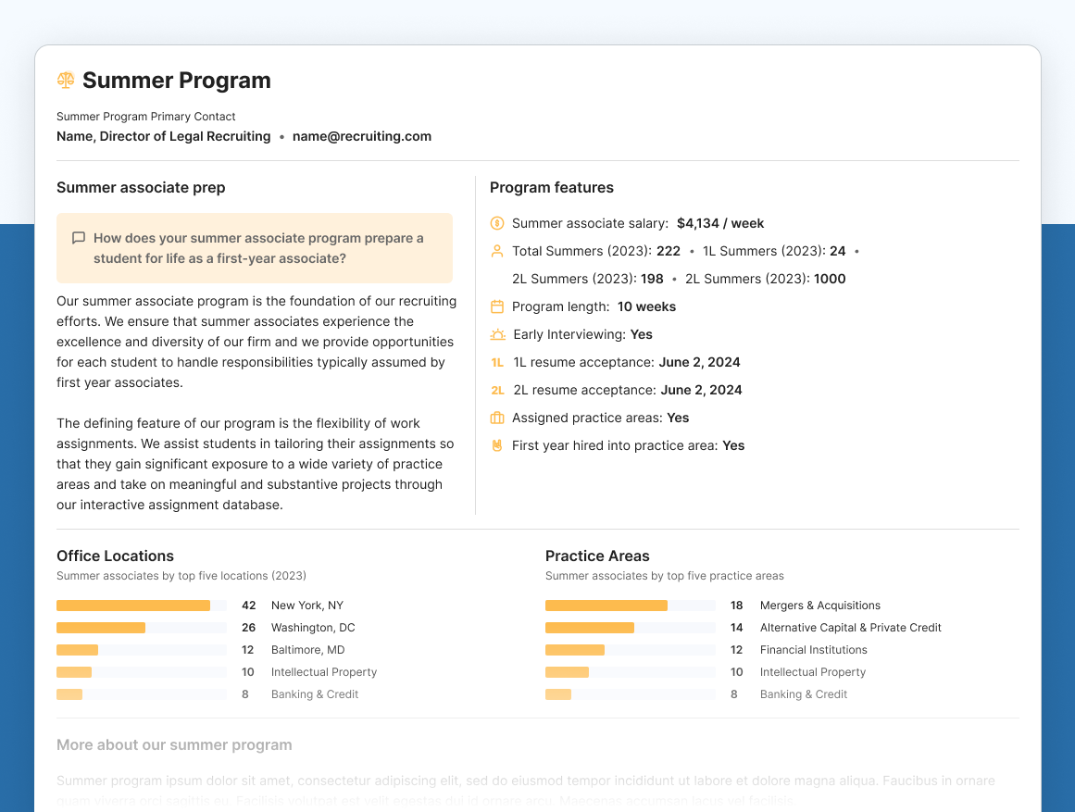The image size is (1075, 812).
Task: Click the briefcase icon for assigned practice areas
Action: tap(497, 418)
